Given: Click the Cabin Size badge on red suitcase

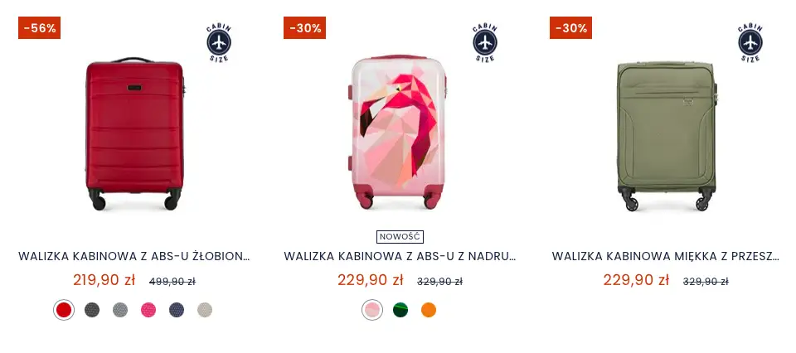Looking at the screenshot, I should tap(219, 42).
